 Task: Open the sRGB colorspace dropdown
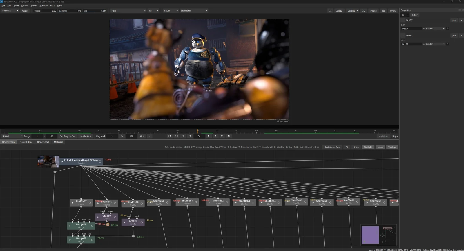(x=171, y=11)
